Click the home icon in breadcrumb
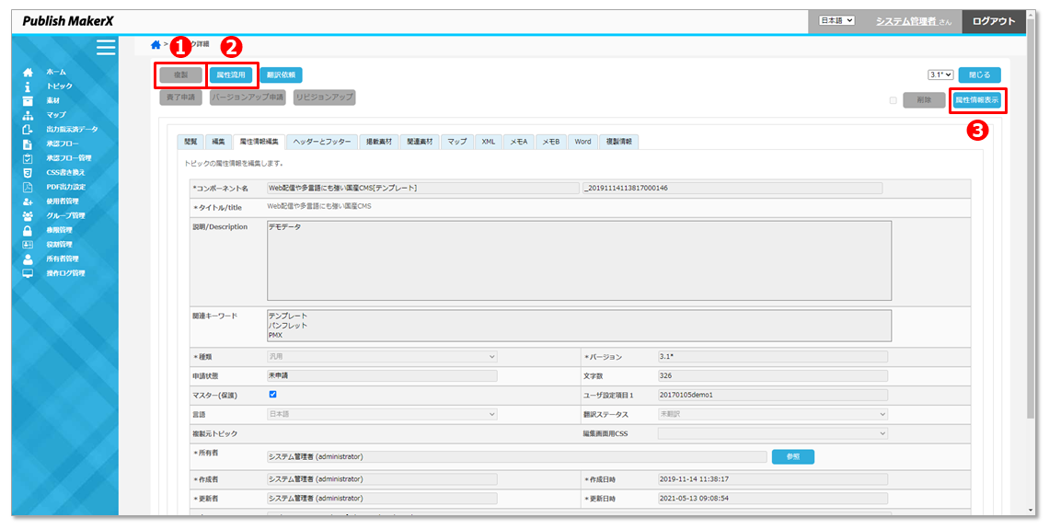This screenshot has width=1049, height=529. click(156, 44)
